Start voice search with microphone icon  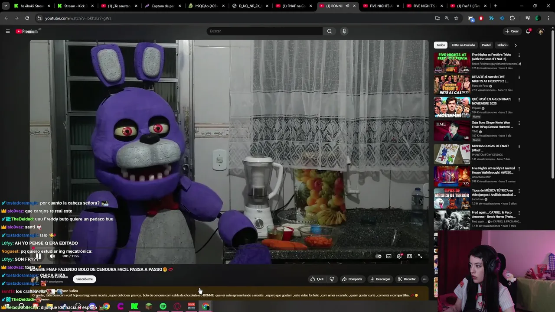click(344, 31)
